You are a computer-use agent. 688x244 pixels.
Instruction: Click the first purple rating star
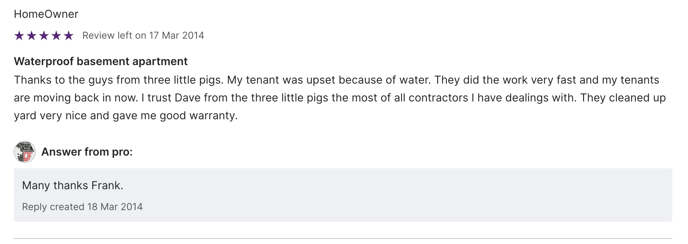pos(19,36)
